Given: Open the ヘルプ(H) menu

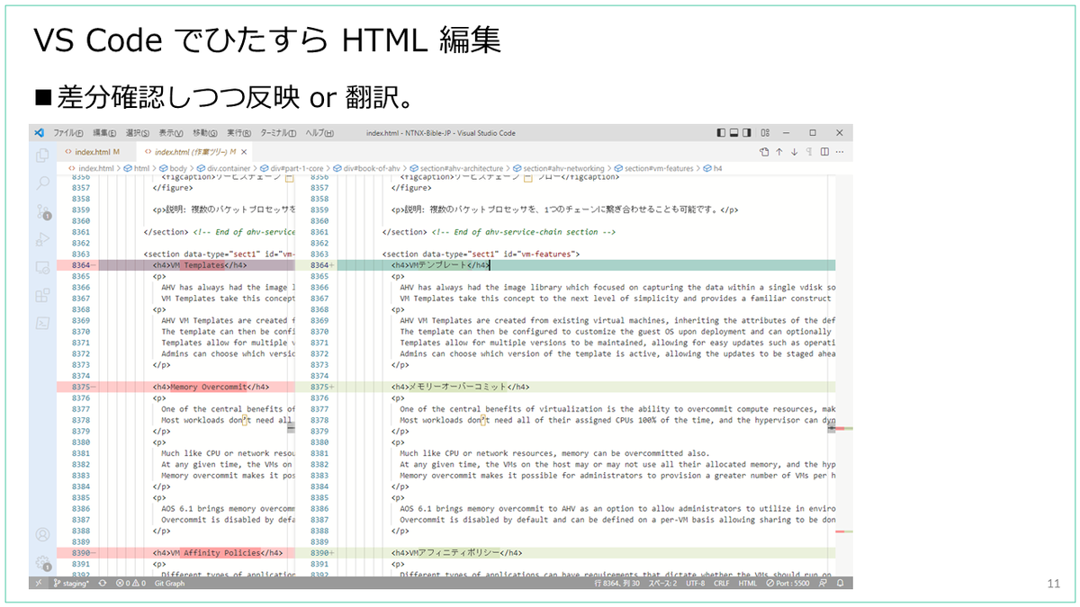Looking at the screenshot, I should [x=319, y=133].
